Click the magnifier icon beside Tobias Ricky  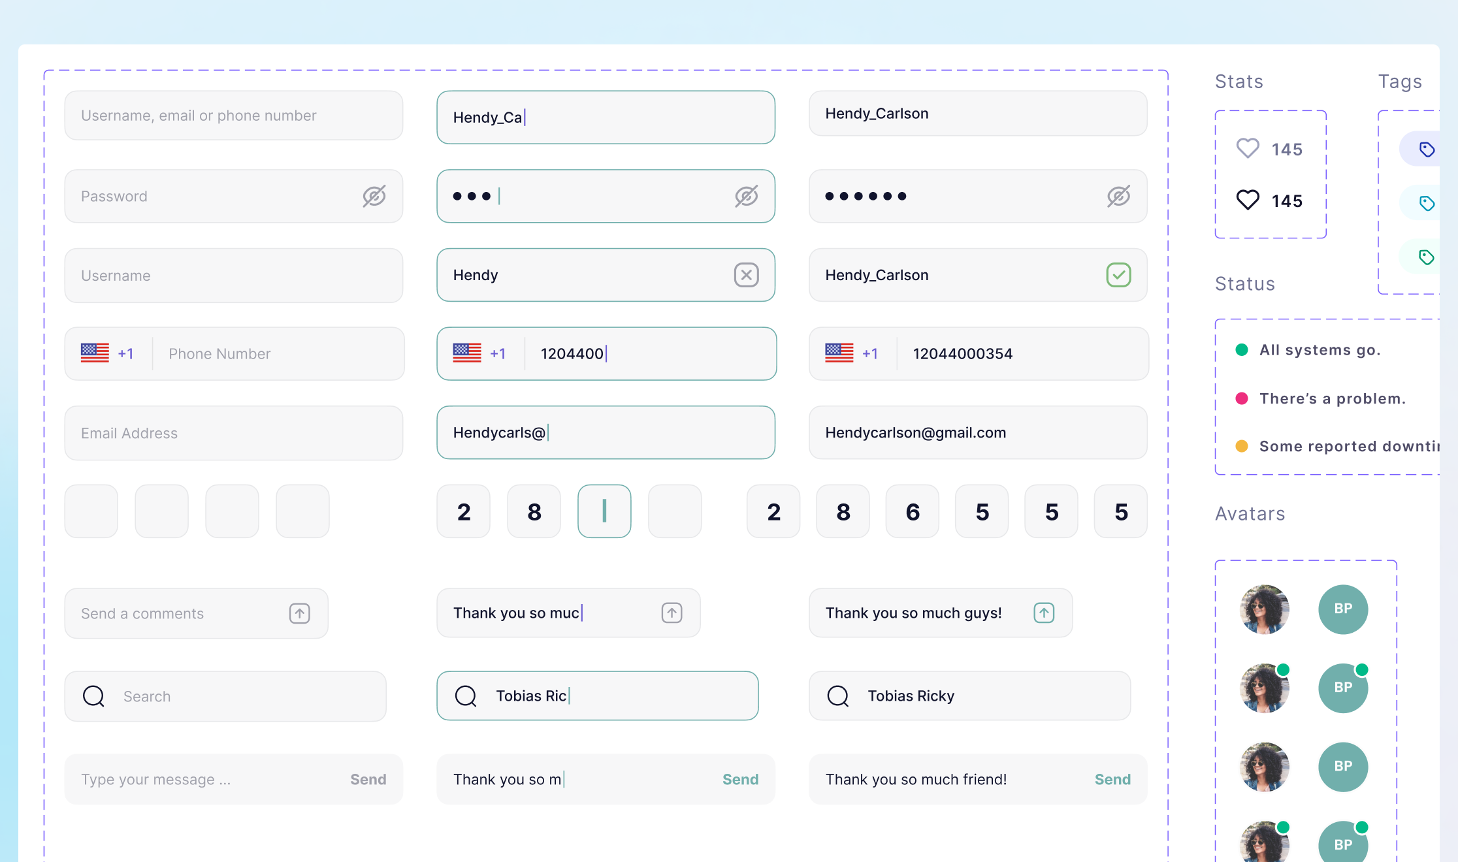coord(838,696)
